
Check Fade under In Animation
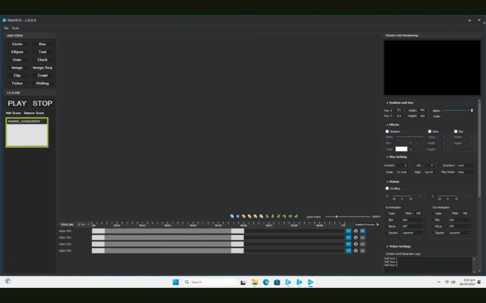386,214
